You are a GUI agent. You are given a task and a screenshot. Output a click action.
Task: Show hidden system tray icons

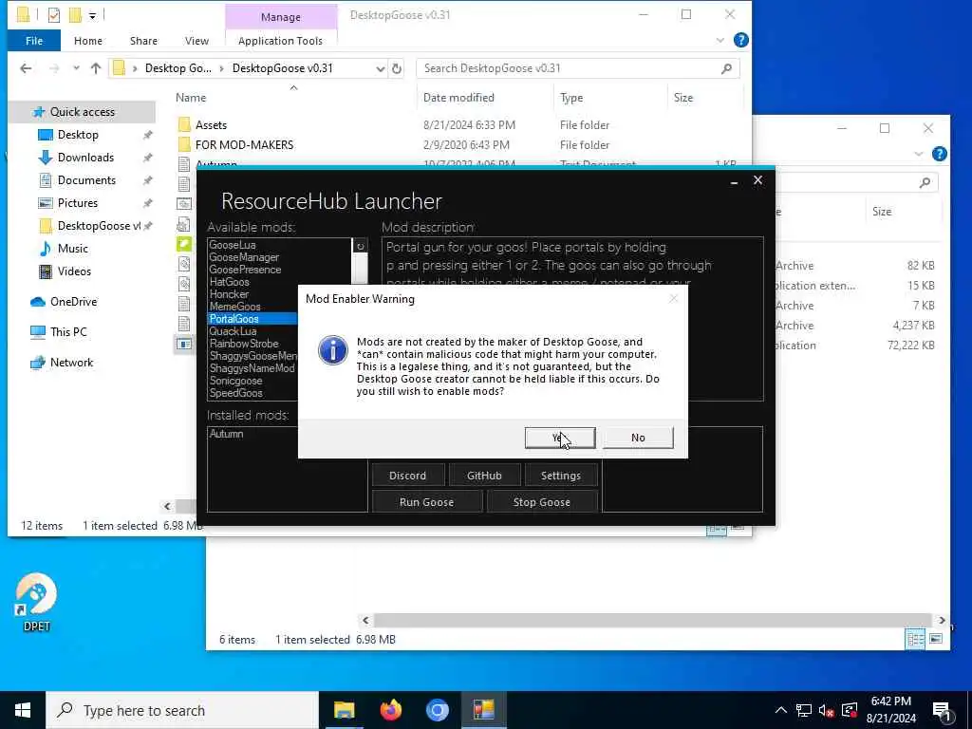(x=781, y=710)
